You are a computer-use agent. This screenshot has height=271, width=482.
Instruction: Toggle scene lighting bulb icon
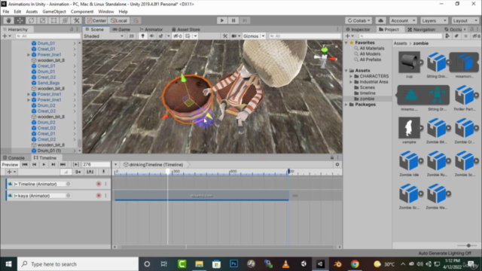142,36
